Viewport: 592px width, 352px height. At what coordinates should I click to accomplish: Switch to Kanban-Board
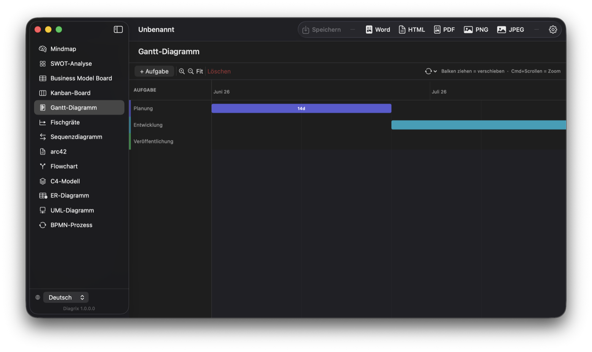pos(79,93)
